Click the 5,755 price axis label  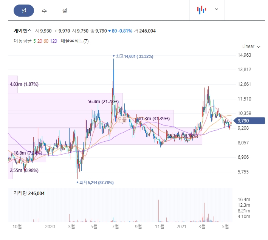coord(243,172)
